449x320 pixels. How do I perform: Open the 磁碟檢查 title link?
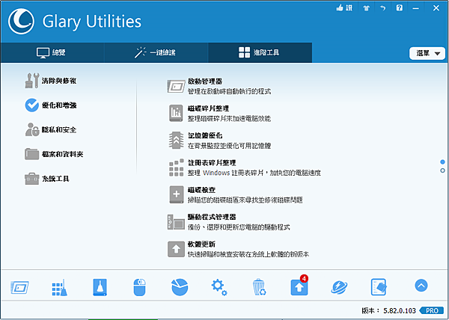pos(201,190)
